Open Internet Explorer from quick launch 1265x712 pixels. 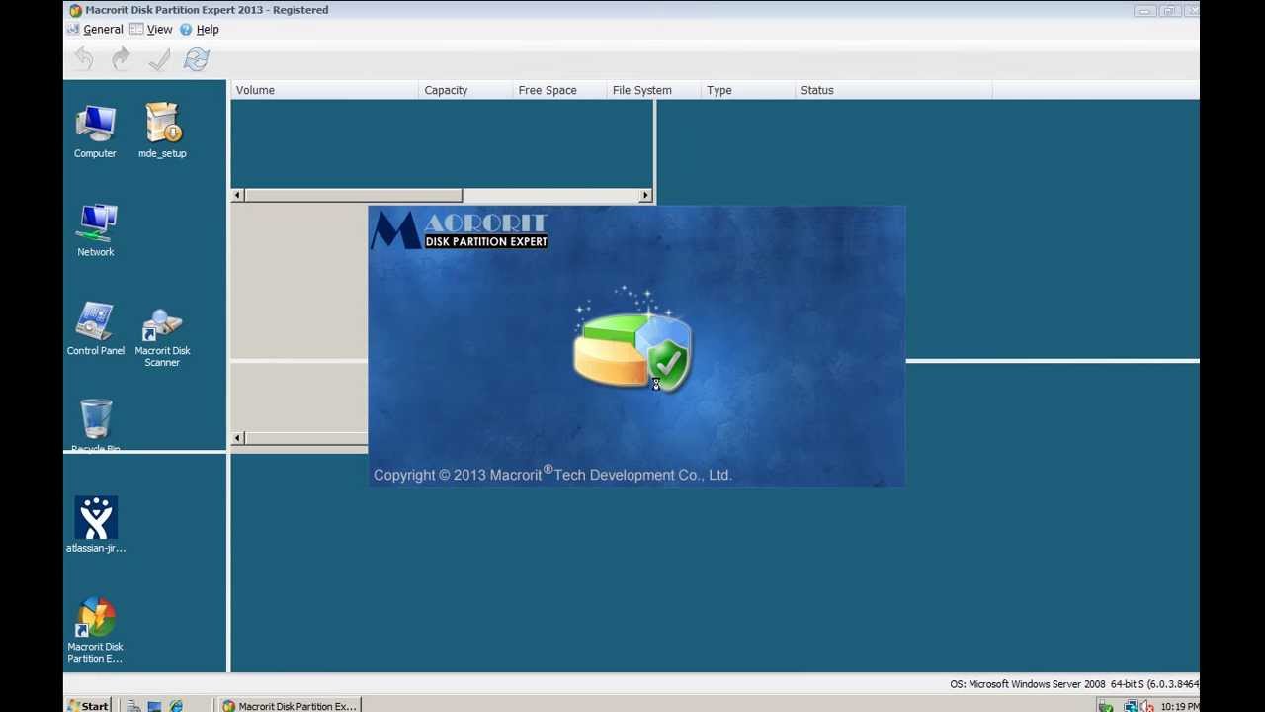(176, 705)
